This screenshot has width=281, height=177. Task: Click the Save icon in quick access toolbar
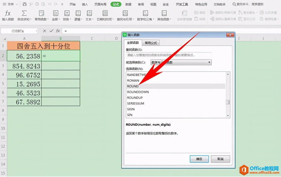[24, 4]
